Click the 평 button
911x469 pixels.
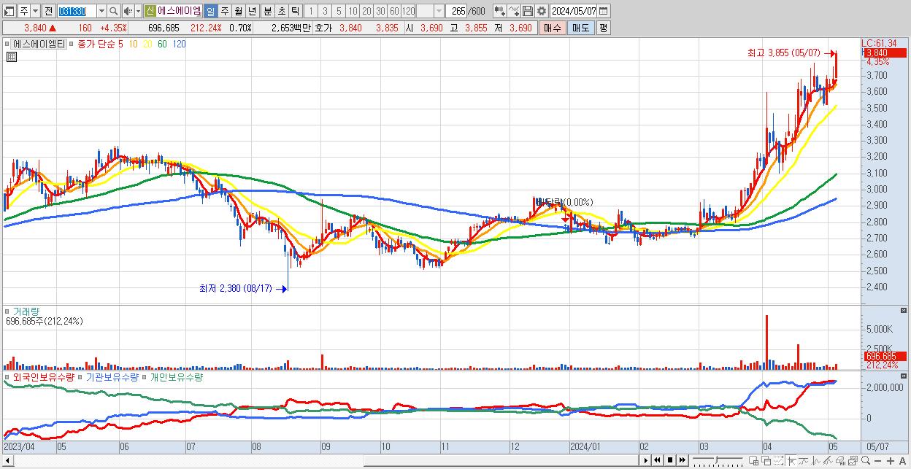(603, 28)
